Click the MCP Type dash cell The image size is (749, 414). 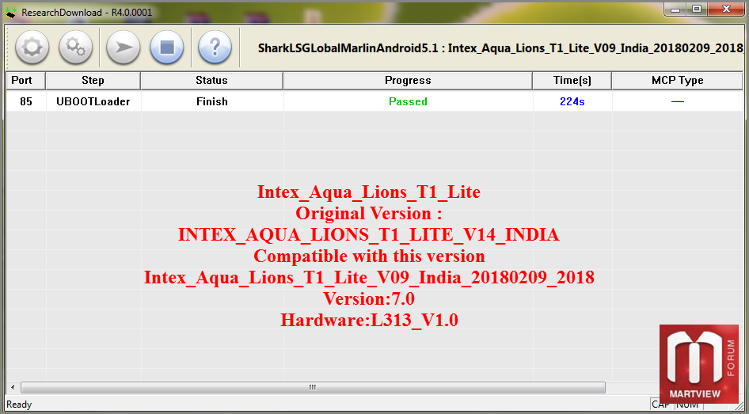click(x=678, y=101)
